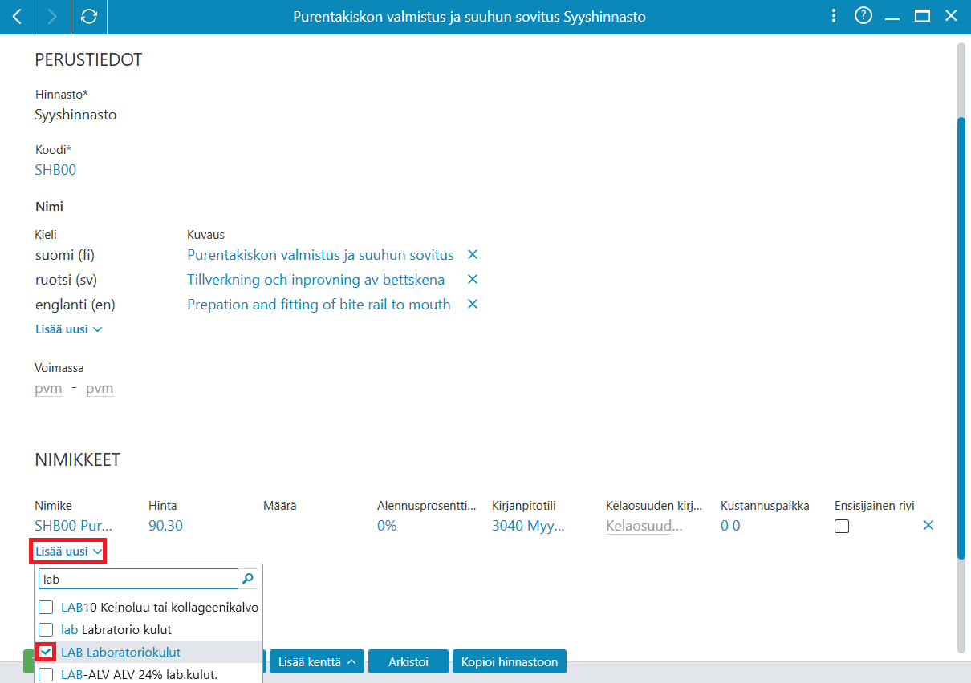
Task: Click the Syyshinnasto price list value
Action: (x=75, y=115)
